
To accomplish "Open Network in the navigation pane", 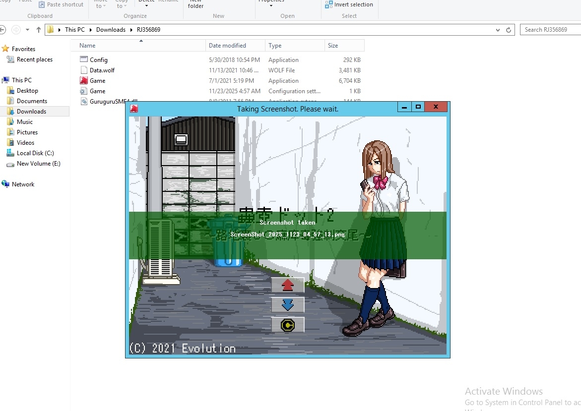I will point(23,184).
